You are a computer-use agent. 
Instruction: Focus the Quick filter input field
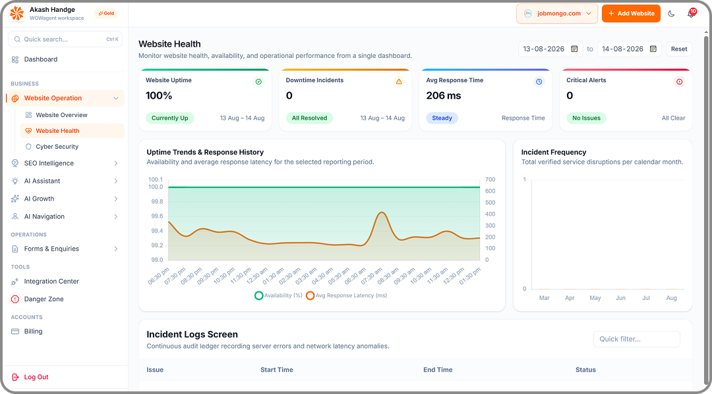click(637, 339)
